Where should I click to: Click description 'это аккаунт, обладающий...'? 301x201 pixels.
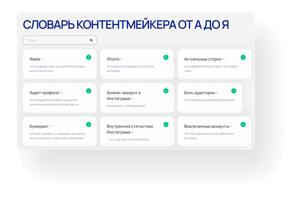click(127, 106)
